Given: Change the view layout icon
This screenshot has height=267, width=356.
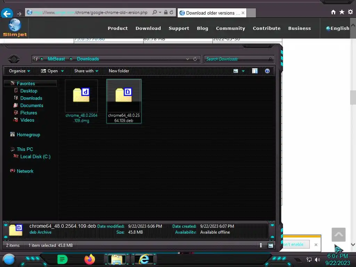Looking at the screenshot, I should pyautogui.click(x=236, y=71).
